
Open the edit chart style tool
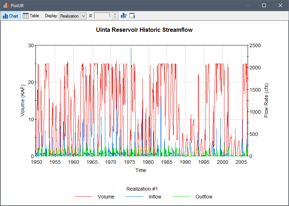tap(124, 16)
